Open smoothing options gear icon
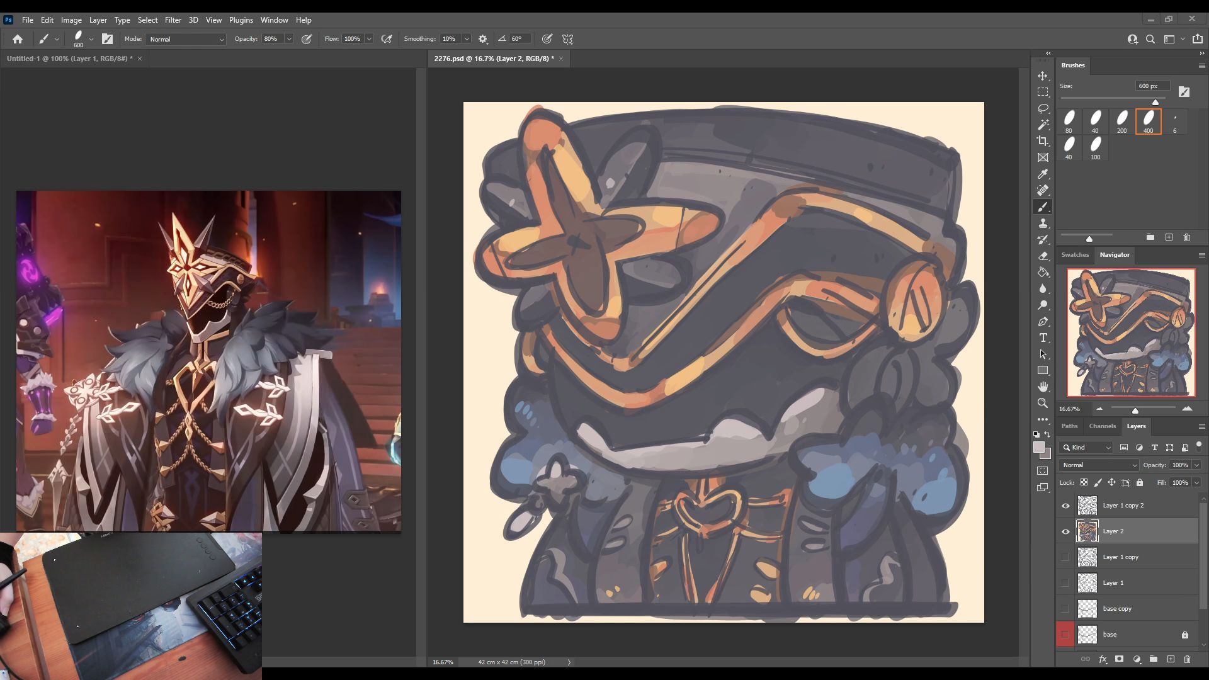 483,39
